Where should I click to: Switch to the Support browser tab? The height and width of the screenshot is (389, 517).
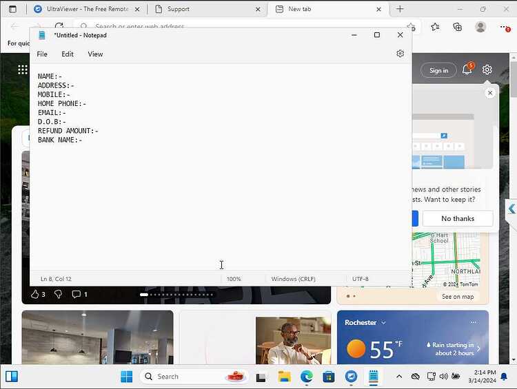(x=207, y=9)
